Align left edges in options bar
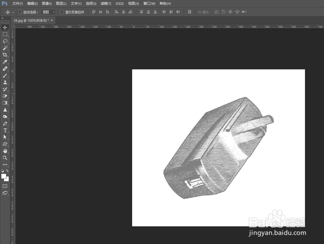This screenshot has width=324, height=244. pyautogui.click(x=117, y=12)
